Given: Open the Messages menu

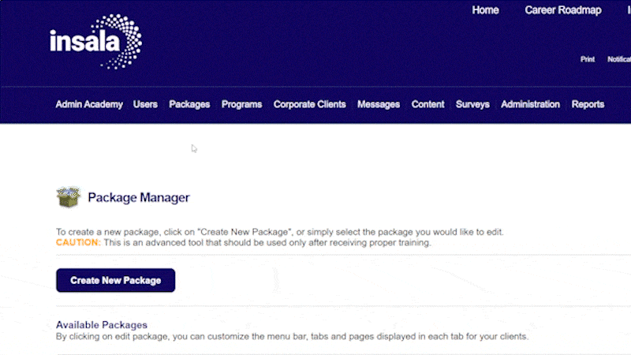Looking at the screenshot, I should click(x=379, y=104).
